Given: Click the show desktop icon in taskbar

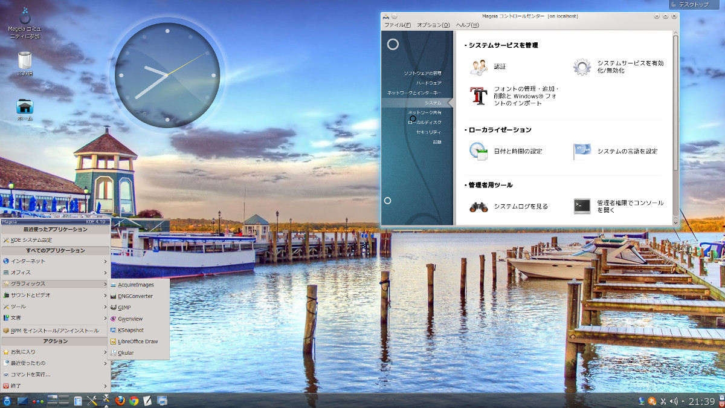Looking at the screenshot, I should coord(24,400).
